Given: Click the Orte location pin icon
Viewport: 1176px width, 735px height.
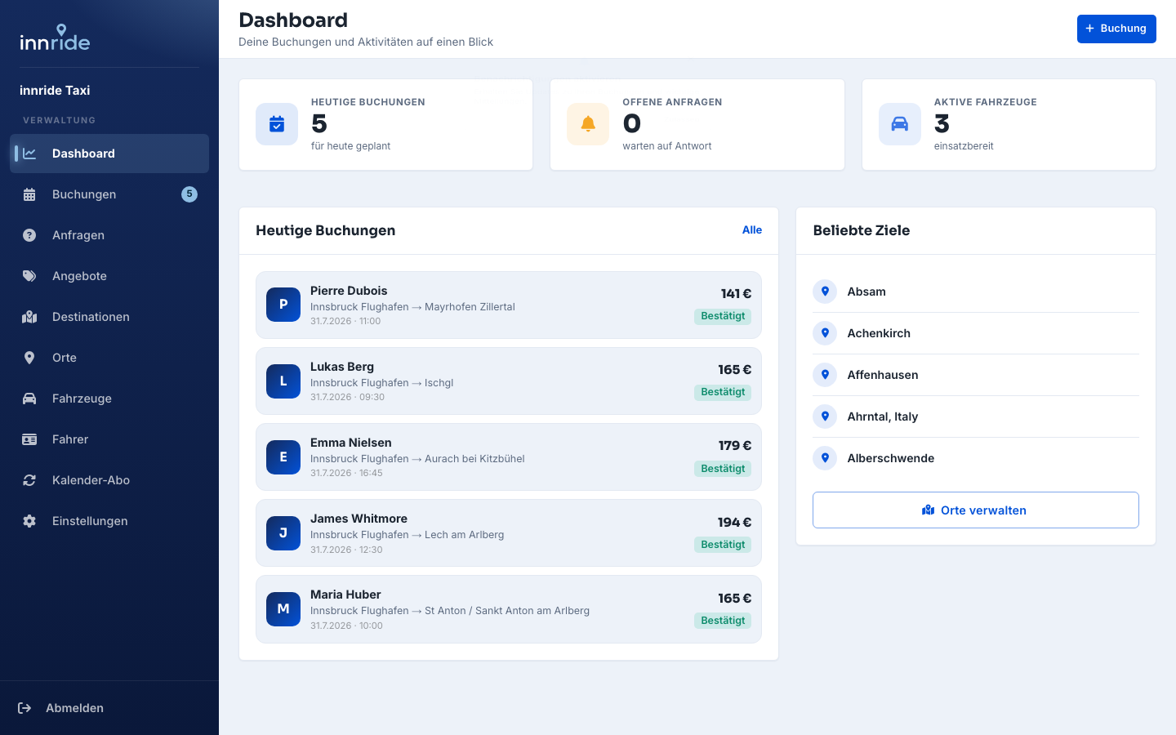Looking at the screenshot, I should pyautogui.click(x=29, y=358).
